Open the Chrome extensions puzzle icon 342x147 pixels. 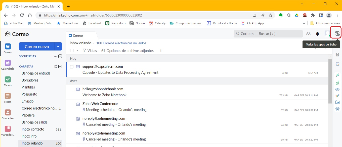tap(313, 15)
